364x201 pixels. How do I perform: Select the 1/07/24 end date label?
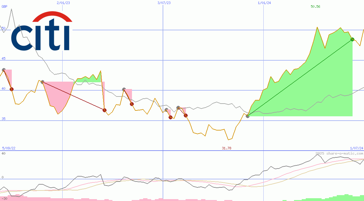[x=357, y=148]
